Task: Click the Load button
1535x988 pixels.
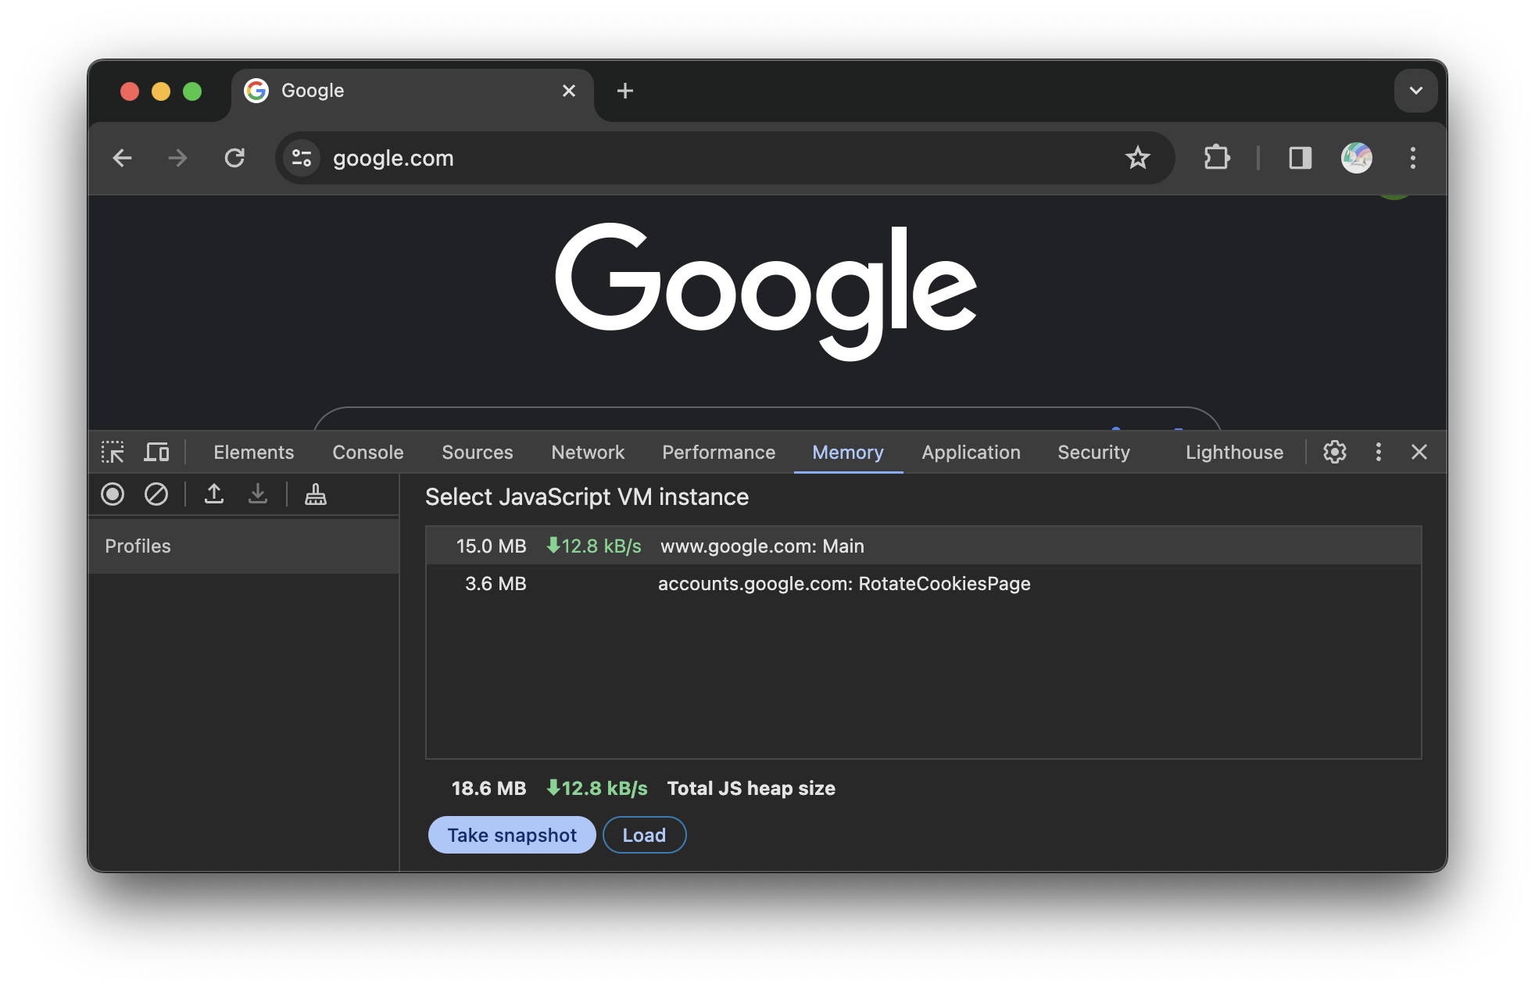Action: [x=644, y=835]
